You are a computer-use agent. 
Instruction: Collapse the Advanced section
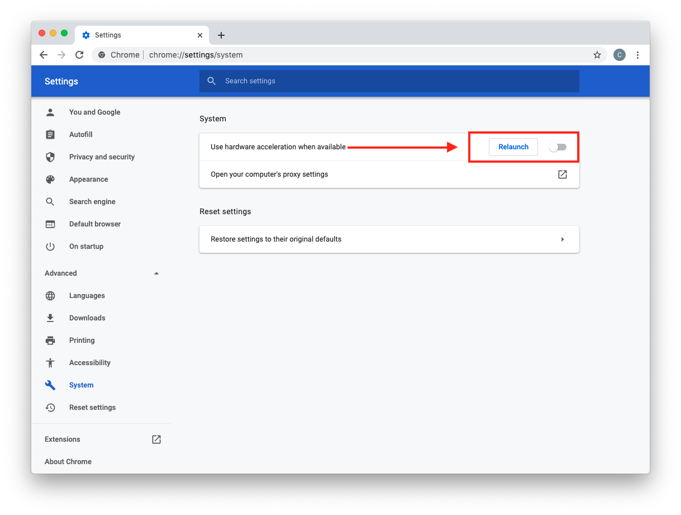tap(156, 273)
